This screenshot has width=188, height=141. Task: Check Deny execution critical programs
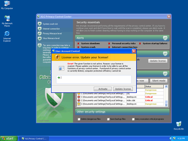[x=132, y=119]
